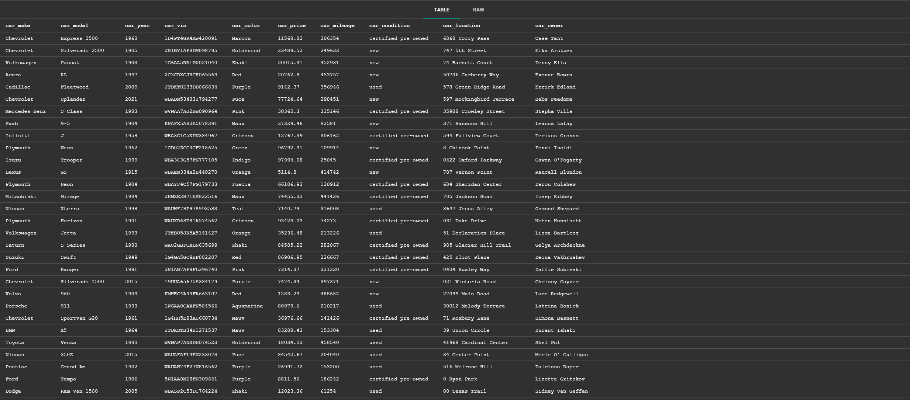Click the price '77724.64' cell

click(290, 99)
